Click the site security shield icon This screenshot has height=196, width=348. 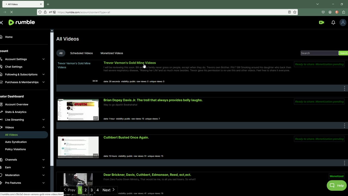click(40, 12)
